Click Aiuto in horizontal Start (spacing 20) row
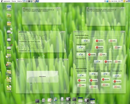 point(103,55)
